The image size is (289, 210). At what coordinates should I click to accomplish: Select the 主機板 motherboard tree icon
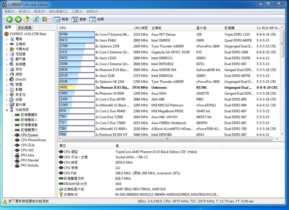click(12, 44)
